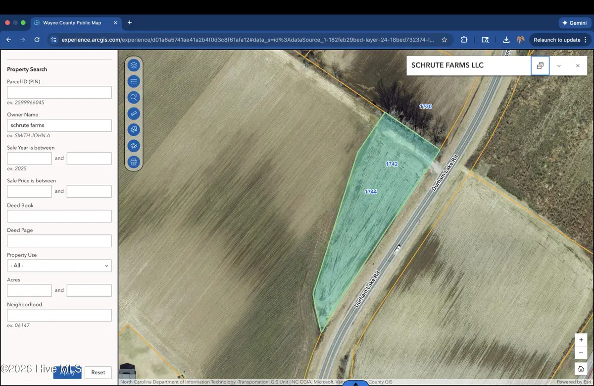Viewport: 594px width, 386px height.
Task: Activate the Select features tool
Action: pos(134,130)
